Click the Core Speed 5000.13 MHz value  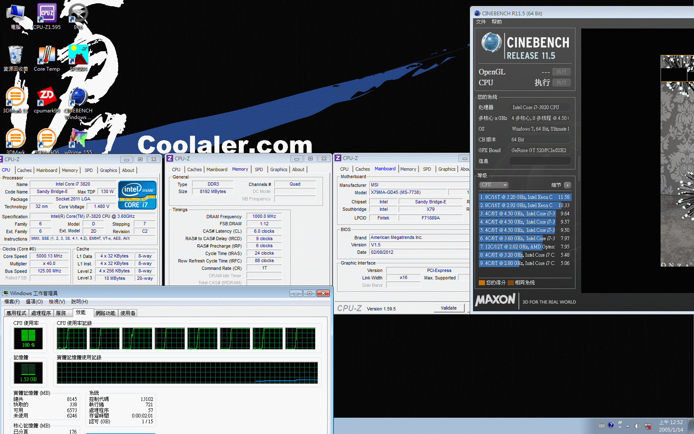(x=49, y=256)
